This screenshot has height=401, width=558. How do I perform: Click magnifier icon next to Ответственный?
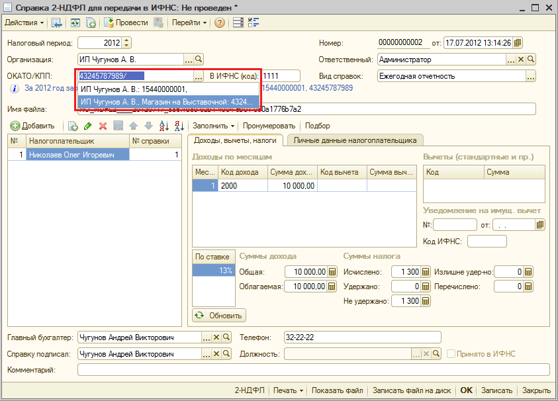coord(531,60)
